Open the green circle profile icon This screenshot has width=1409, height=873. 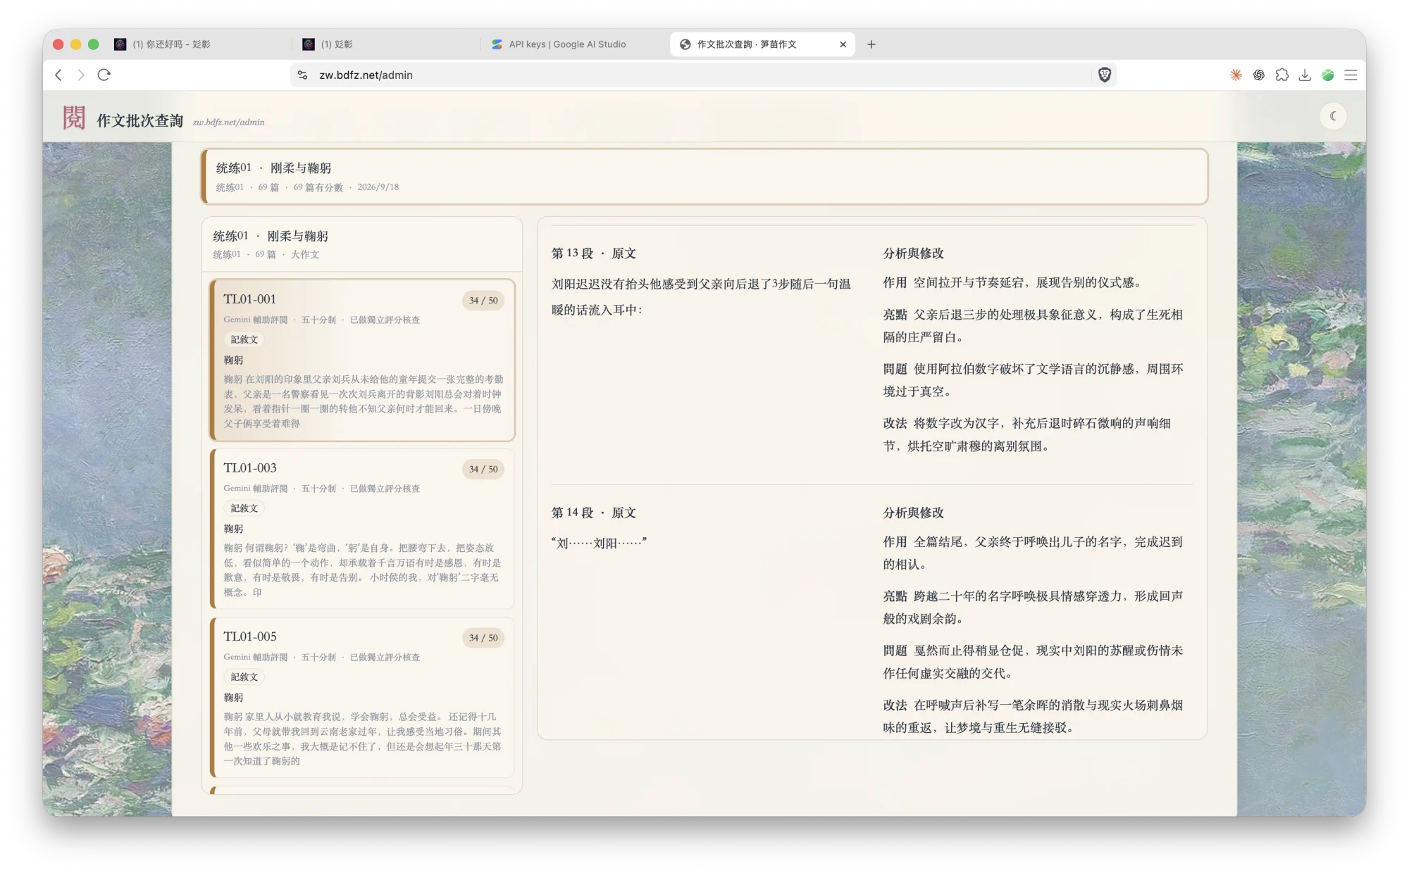[1328, 75]
